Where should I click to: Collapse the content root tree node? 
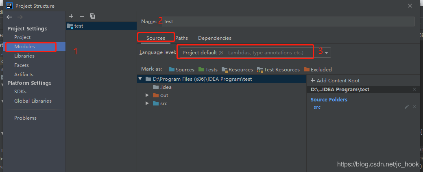coord(140,79)
